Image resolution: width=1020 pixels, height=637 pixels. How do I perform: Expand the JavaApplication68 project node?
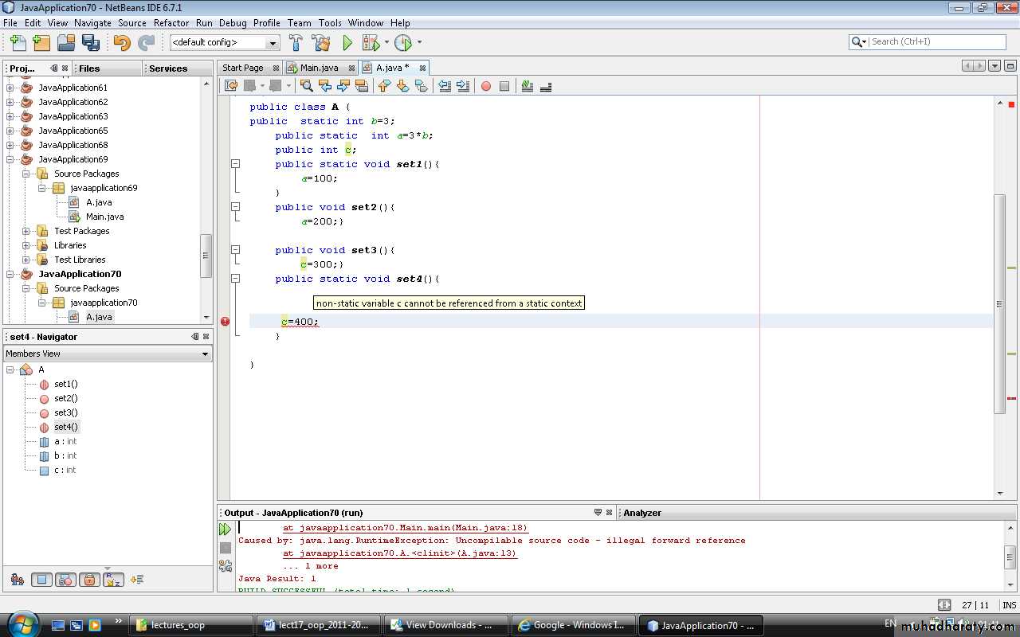point(10,145)
